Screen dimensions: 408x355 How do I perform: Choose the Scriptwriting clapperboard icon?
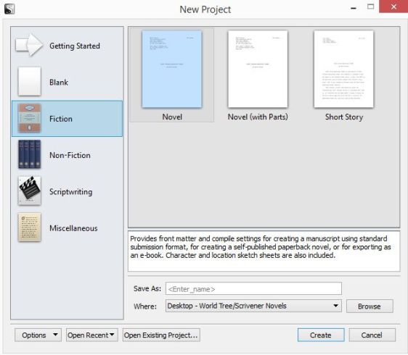tap(30, 191)
